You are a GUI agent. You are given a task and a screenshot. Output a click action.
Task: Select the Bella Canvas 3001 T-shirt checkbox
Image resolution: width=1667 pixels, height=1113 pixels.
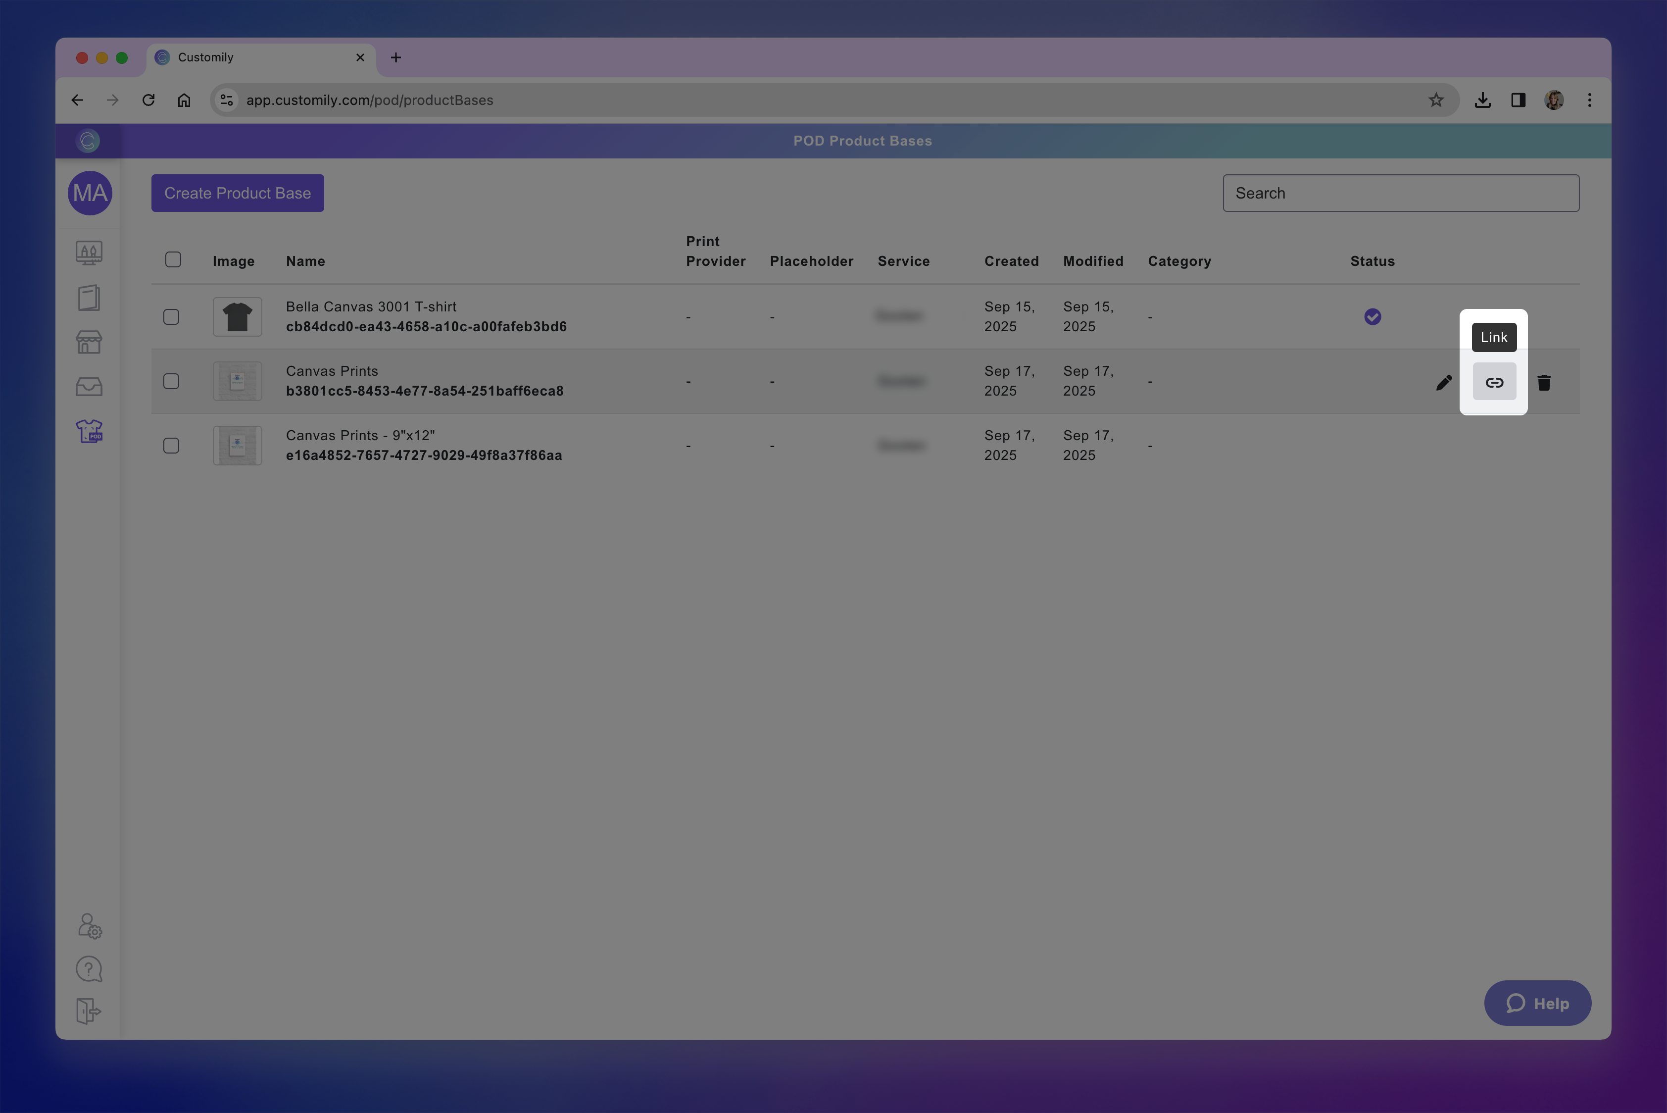(x=171, y=316)
